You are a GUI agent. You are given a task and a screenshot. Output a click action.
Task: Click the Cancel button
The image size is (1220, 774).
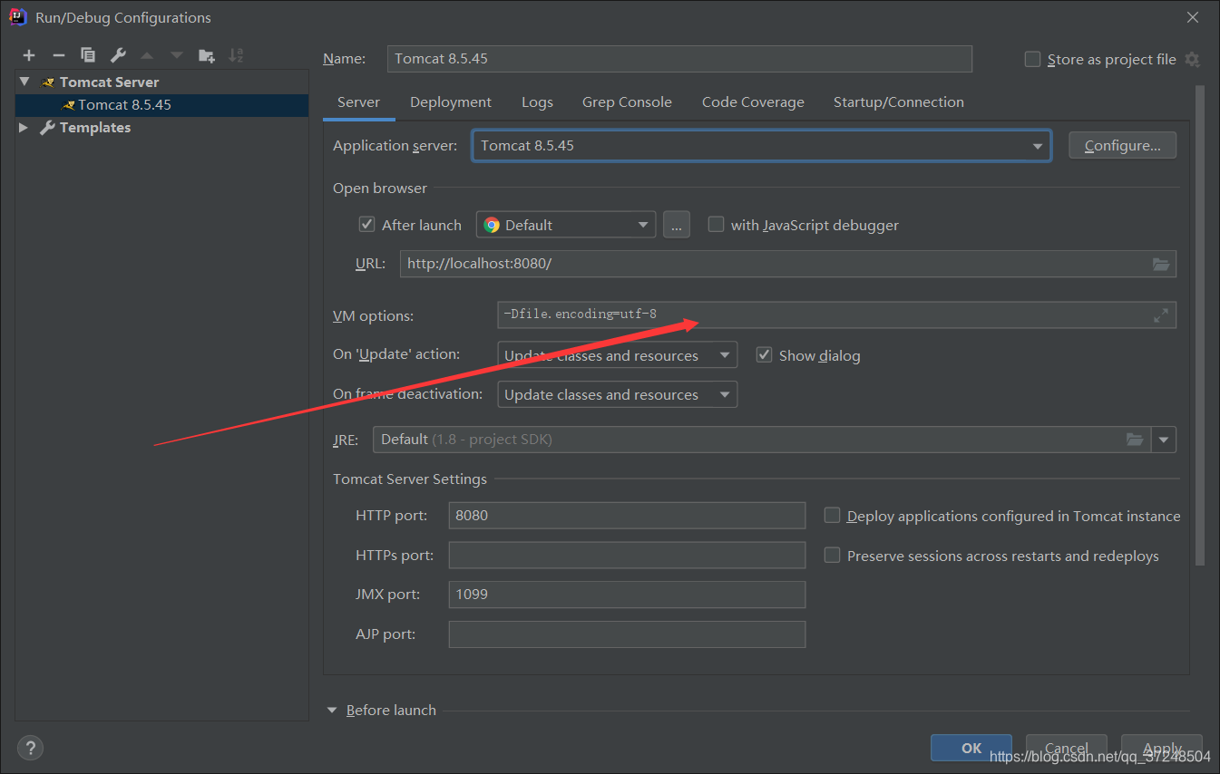click(x=1067, y=748)
